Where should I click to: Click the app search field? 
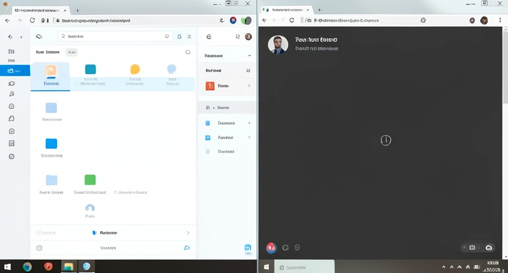[x=115, y=36]
